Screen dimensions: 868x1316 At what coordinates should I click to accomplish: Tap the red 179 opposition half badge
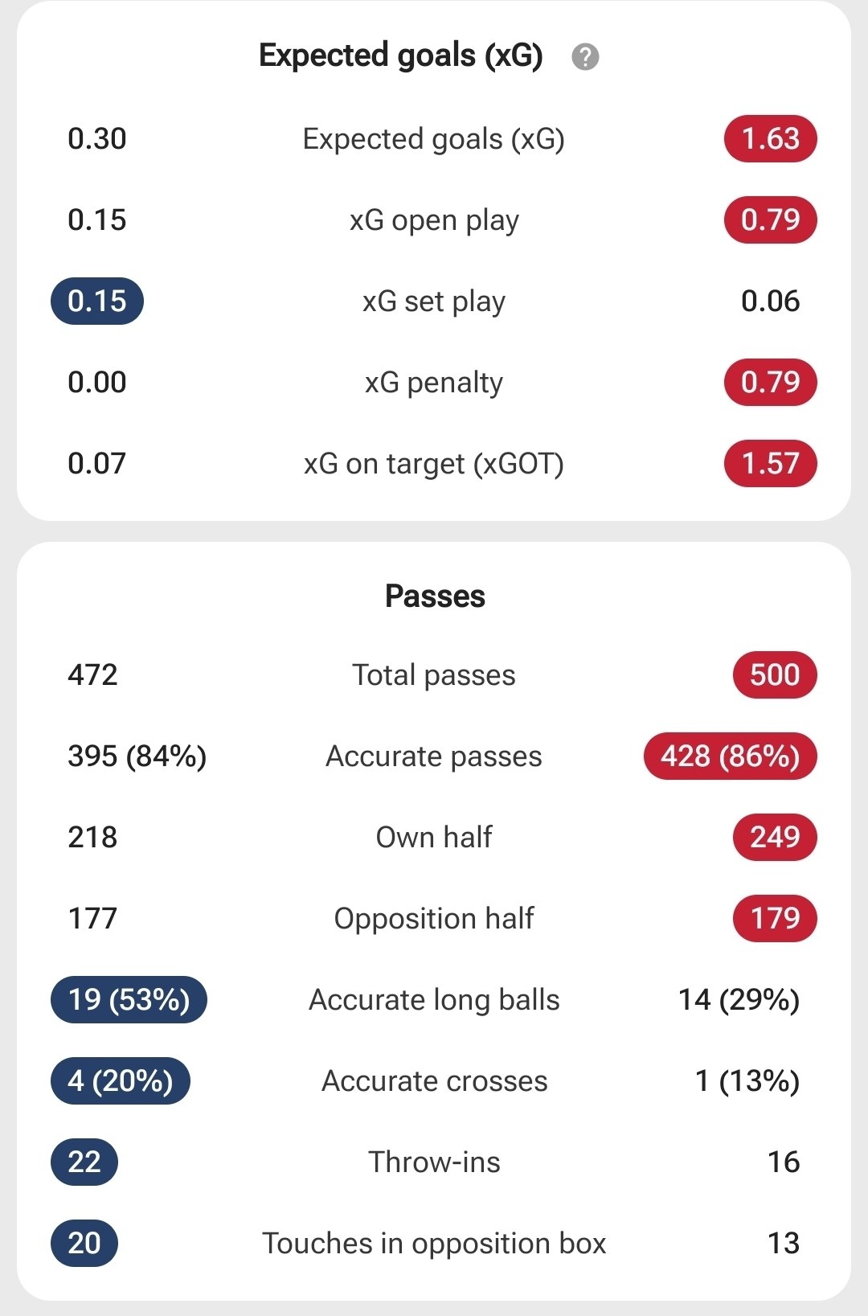[x=775, y=918]
